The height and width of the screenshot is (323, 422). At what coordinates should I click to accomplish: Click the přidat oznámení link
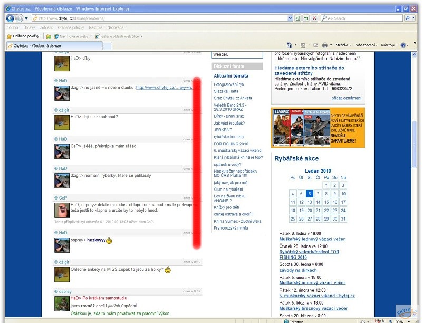(347, 98)
